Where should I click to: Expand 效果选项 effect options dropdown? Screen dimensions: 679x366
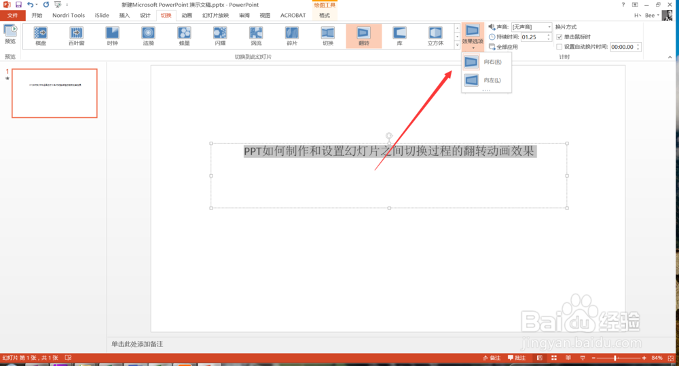473,37
